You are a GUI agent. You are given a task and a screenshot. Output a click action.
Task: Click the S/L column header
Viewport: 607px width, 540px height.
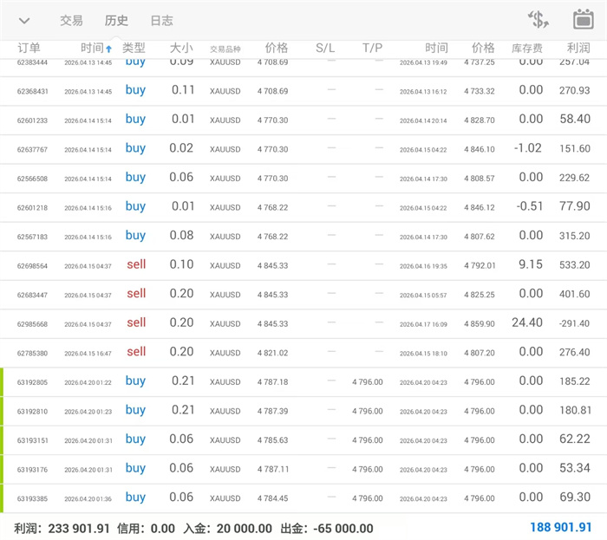325,48
